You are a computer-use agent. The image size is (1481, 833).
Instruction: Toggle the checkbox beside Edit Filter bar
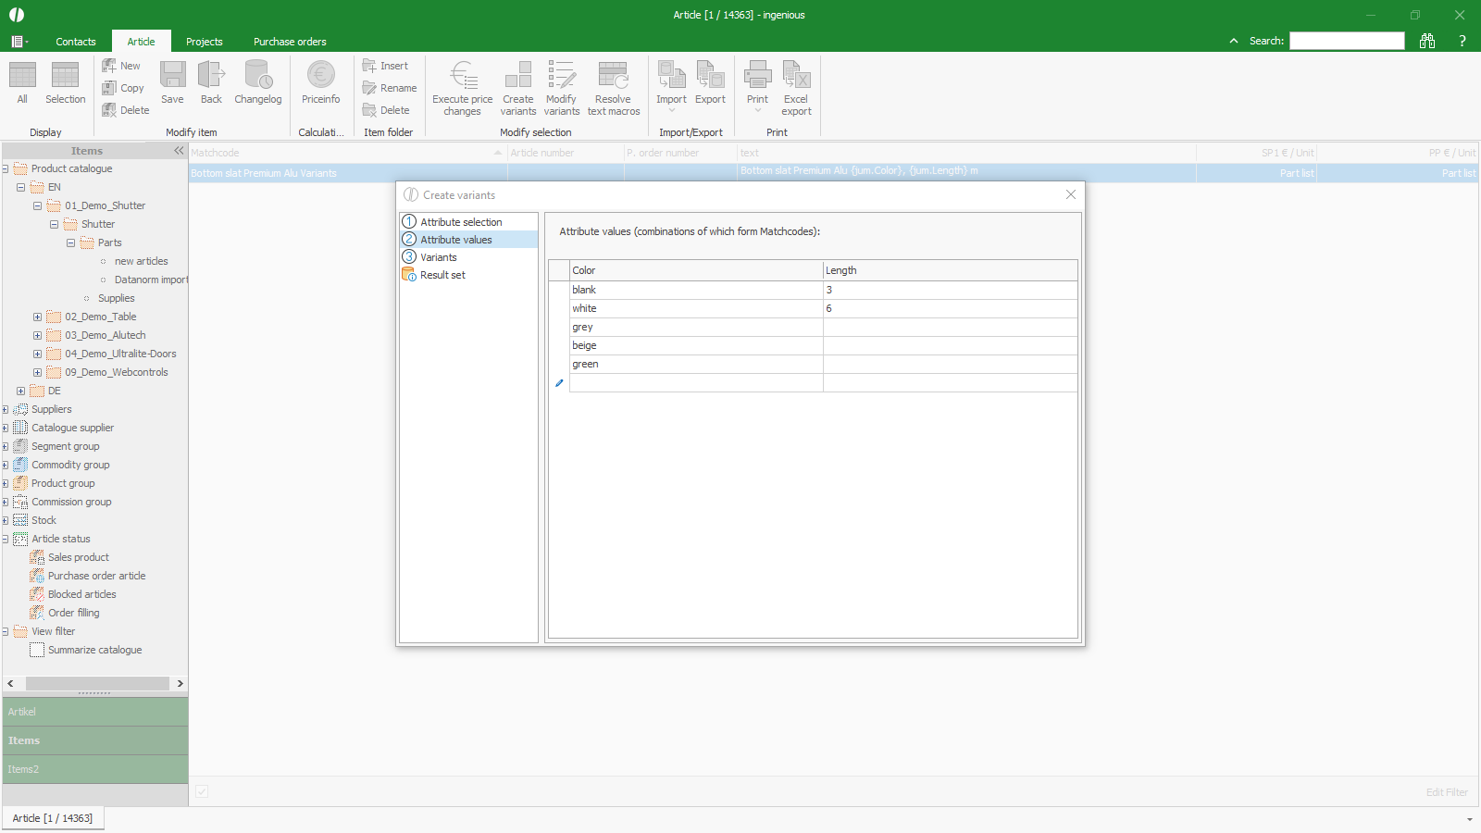coord(202,791)
